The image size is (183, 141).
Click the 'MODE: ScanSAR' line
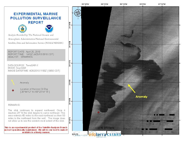point(17,68)
